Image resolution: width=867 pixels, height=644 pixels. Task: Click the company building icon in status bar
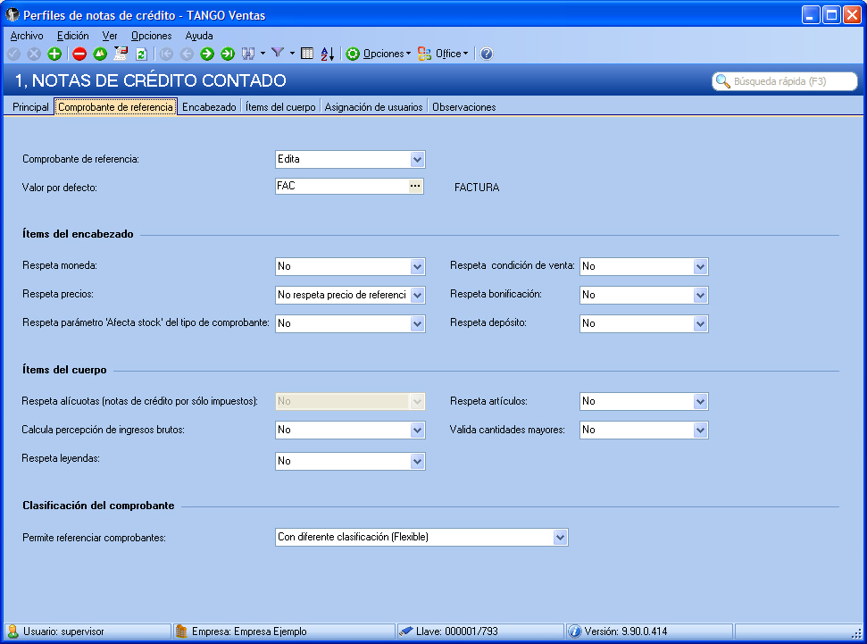pos(180,631)
